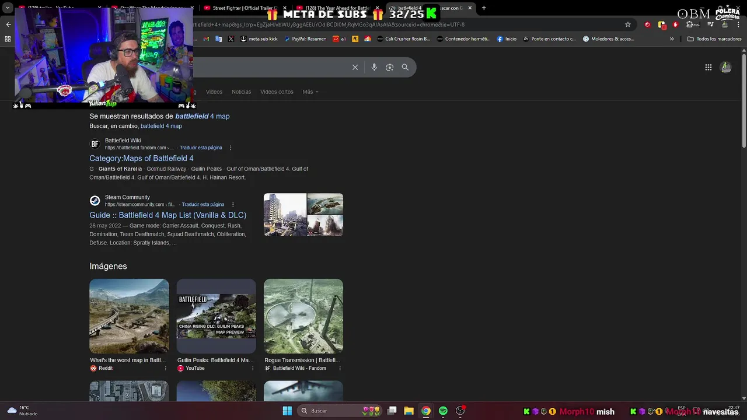Close the Street Fighter trailer tab
747x420 pixels.
click(x=285, y=8)
